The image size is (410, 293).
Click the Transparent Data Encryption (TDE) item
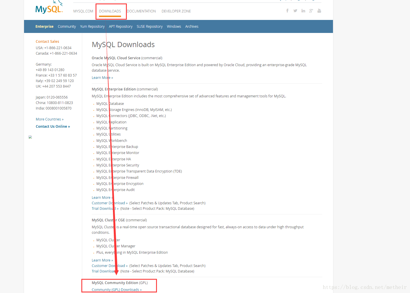(x=139, y=171)
